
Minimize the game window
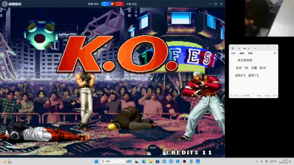pyautogui.click(x=210, y=4)
